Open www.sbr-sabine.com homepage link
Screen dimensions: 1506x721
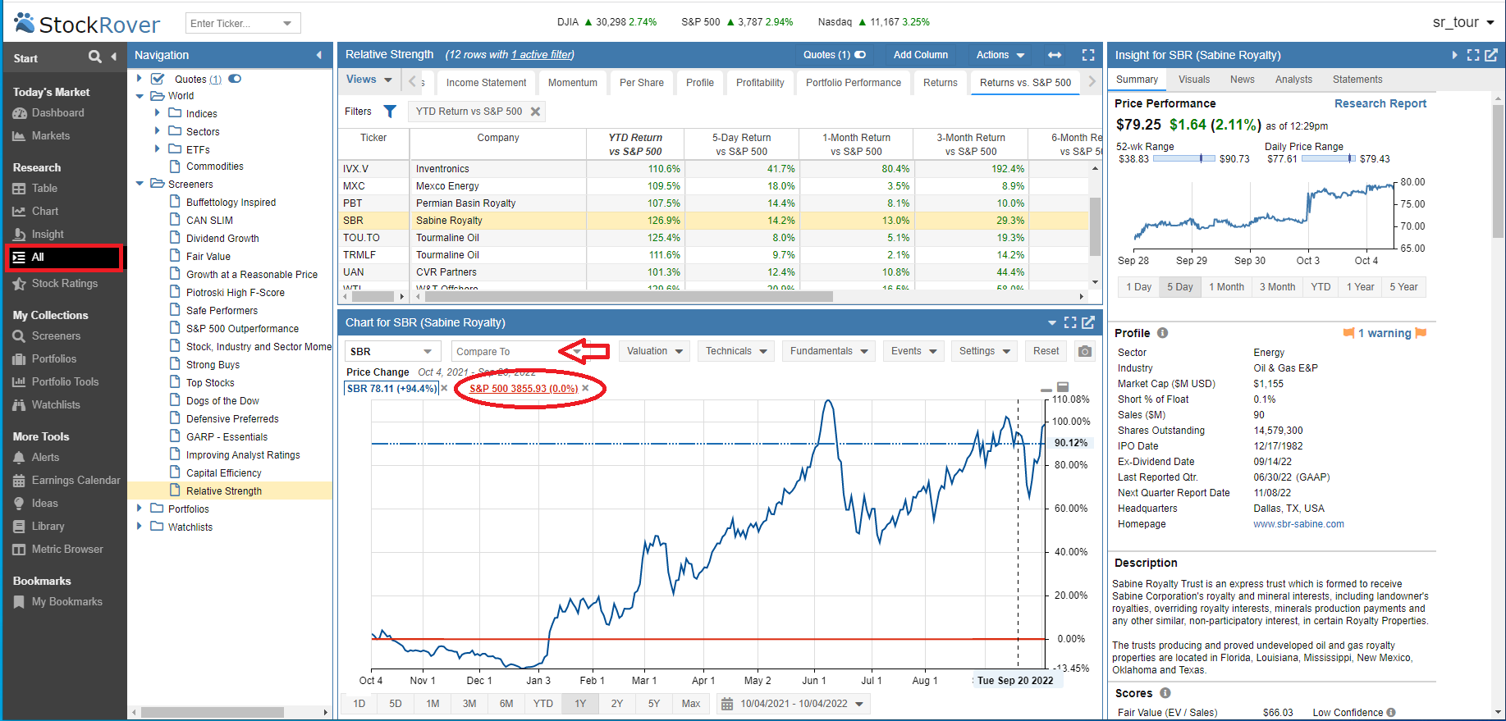(x=1298, y=524)
